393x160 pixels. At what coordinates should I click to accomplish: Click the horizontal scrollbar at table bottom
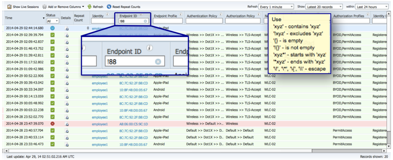(x=196, y=151)
